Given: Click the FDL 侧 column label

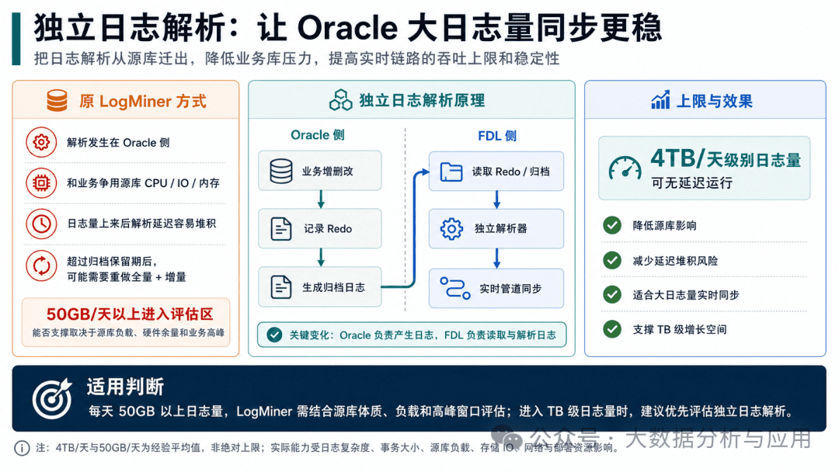Looking at the screenshot, I should pyautogui.click(x=497, y=136).
